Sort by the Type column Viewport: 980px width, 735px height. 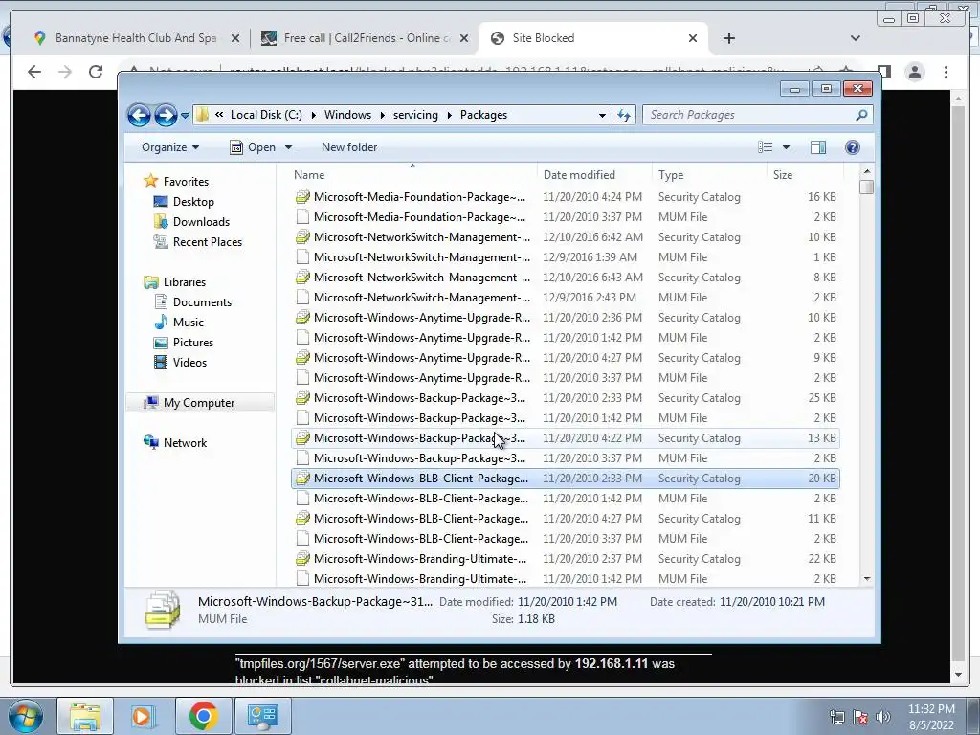point(709,175)
